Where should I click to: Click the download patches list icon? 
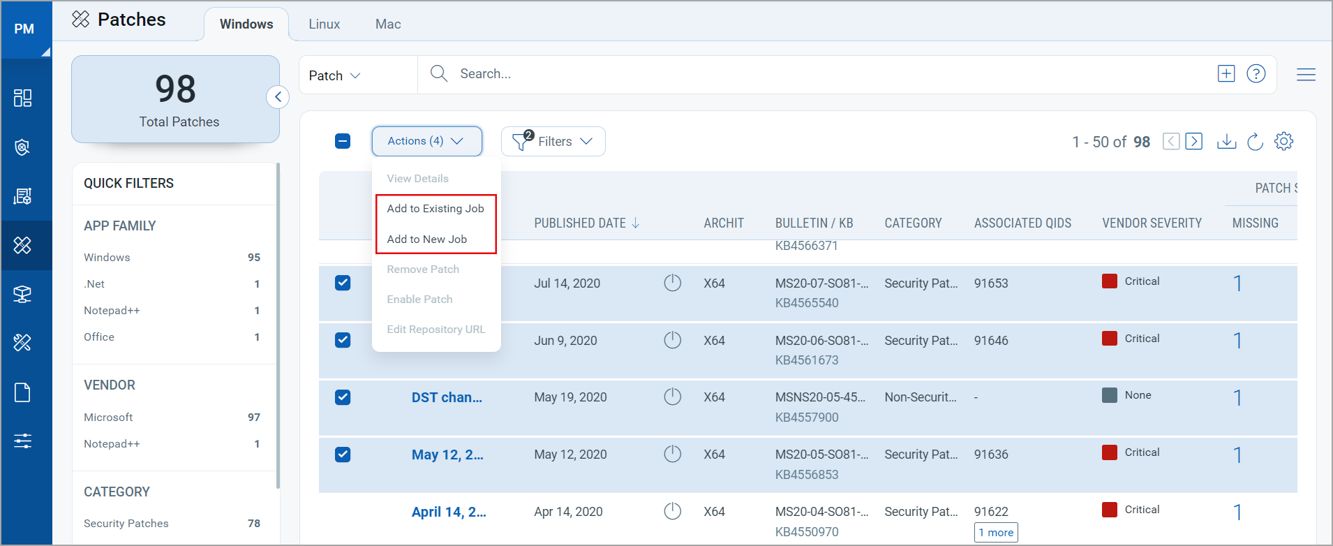tap(1226, 142)
